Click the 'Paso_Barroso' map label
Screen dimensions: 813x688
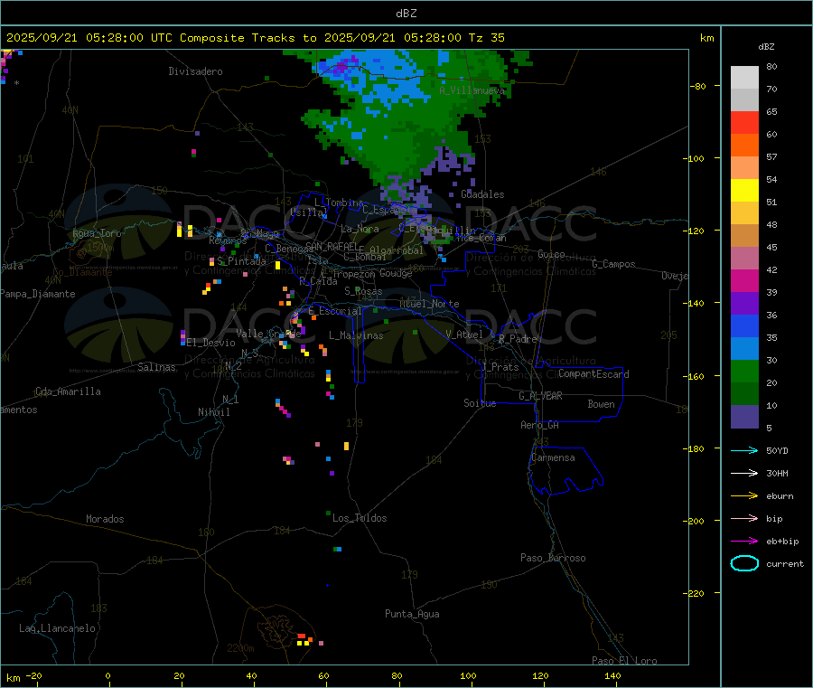pos(553,558)
